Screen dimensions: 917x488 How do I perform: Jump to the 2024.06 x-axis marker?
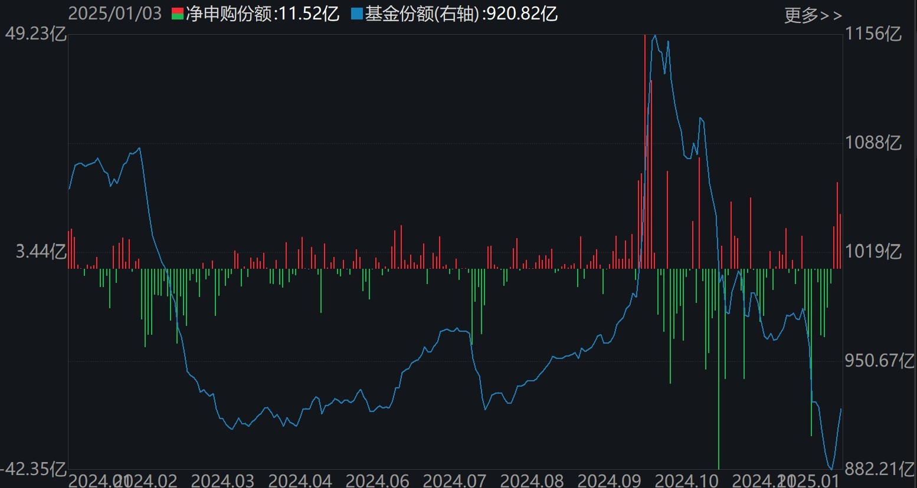(377, 480)
